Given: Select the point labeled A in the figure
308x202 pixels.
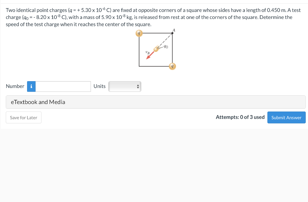Looking at the screenshot, I should [x=174, y=30].
